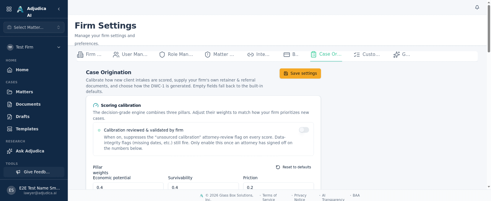Click the Economic potential weight field
The image size is (491, 201).
(128, 187)
